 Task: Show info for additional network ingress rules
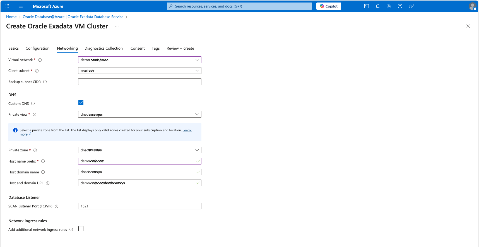[71, 229]
